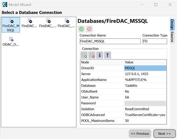Click the TrustServerCertificate=yes value
The width and height of the screenshot is (177, 139).
(145, 115)
